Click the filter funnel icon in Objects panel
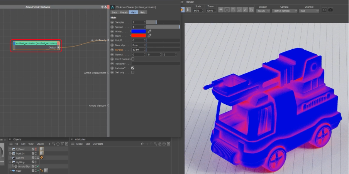Image resolution: width=349 pixels, height=174 pixels. [x=62, y=144]
